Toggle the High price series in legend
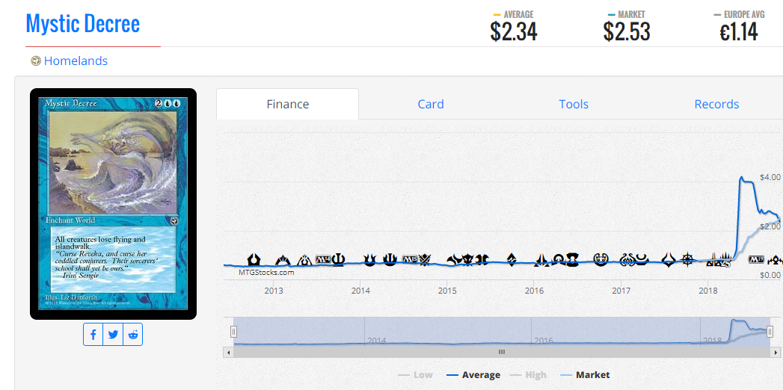This screenshot has width=783, height=390. [x=528, y=375]
